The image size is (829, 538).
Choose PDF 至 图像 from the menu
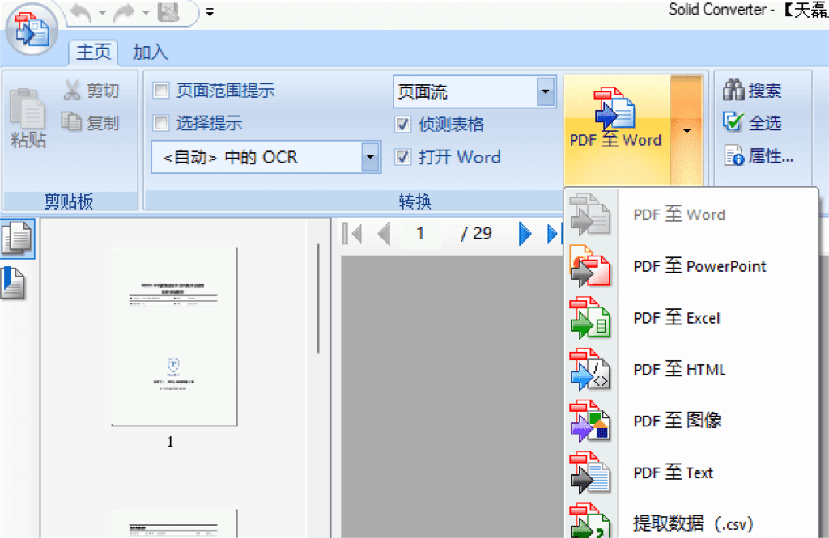pos(691,422)
